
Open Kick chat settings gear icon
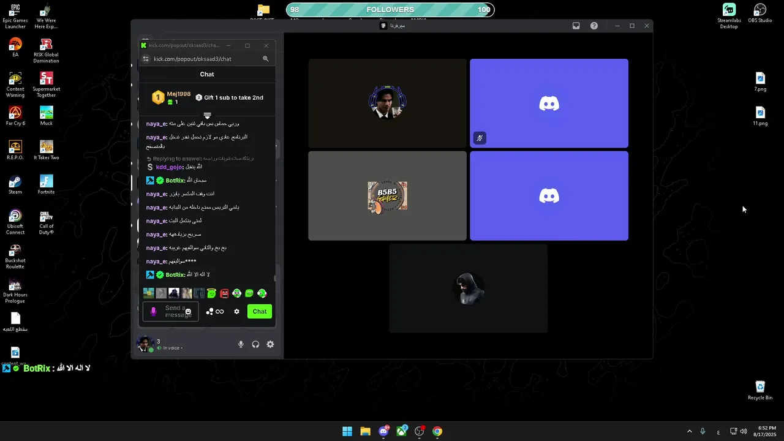pyautogui.click(x=236, y=312)
